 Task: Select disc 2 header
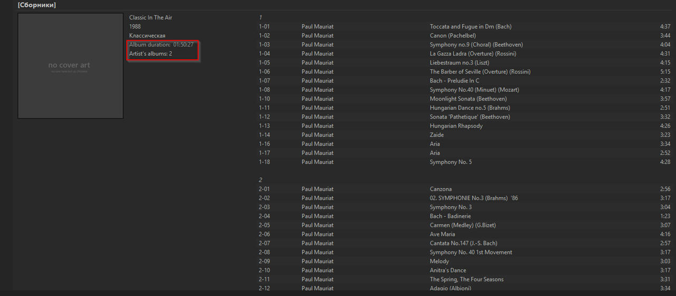coord(260,180)
